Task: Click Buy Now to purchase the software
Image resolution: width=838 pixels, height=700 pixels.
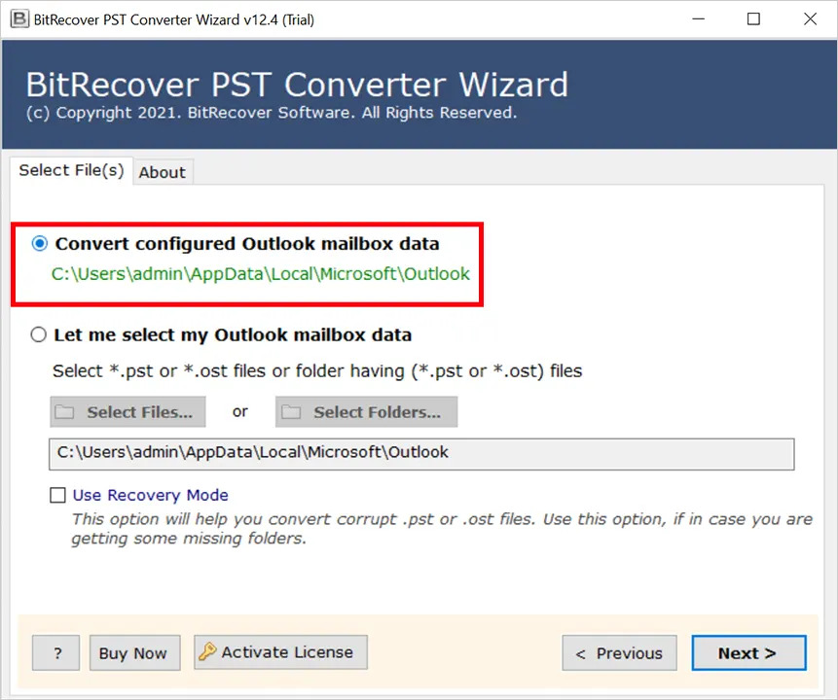Action: pos(134,652)
